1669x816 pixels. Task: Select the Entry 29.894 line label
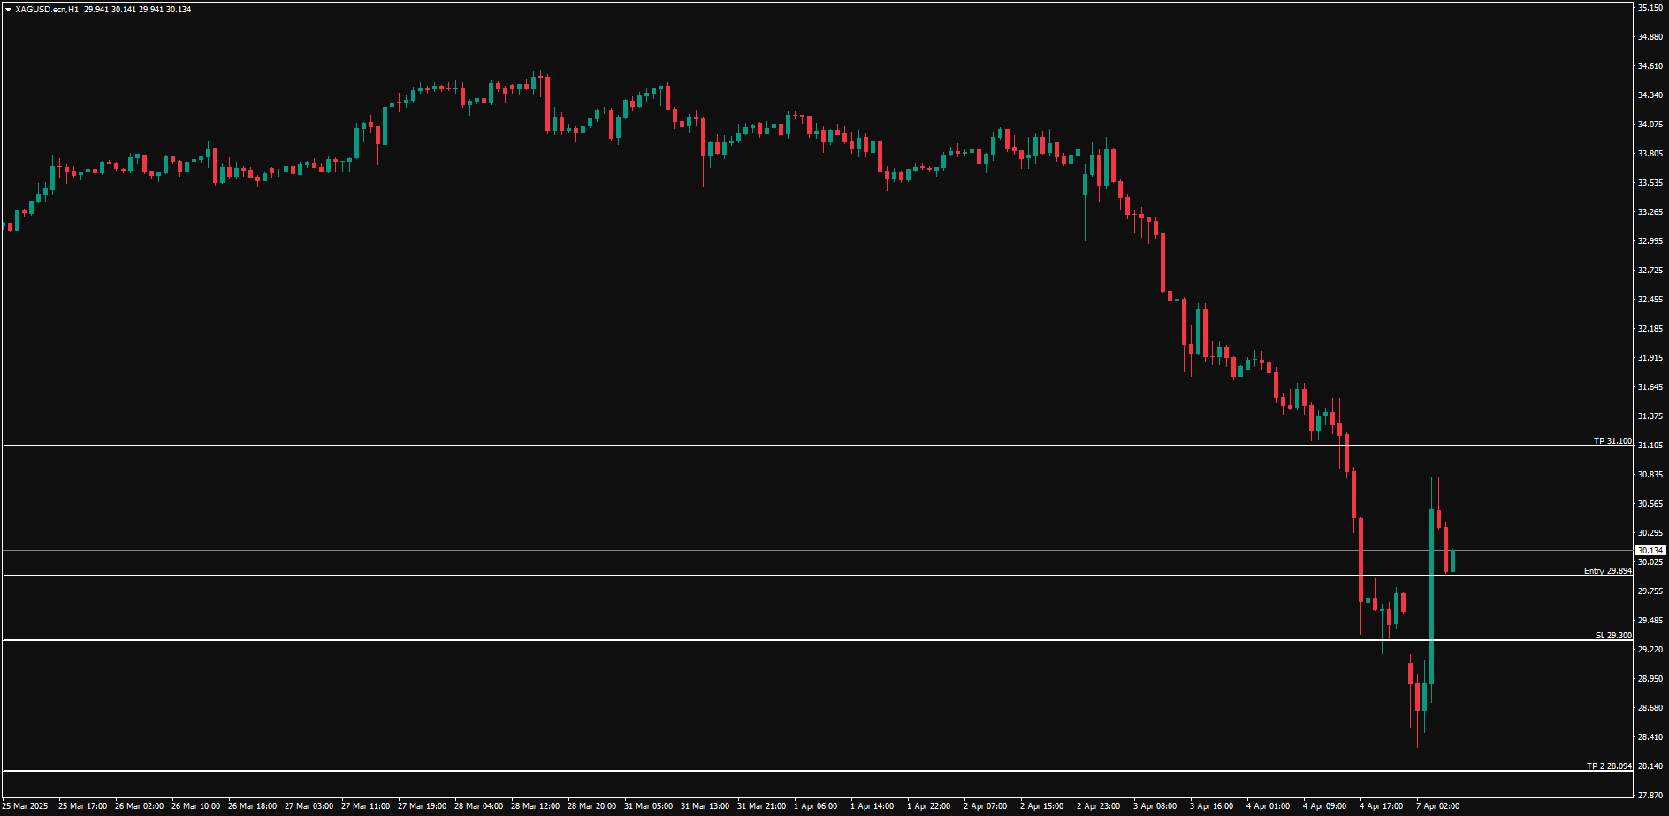(1607, 571)
